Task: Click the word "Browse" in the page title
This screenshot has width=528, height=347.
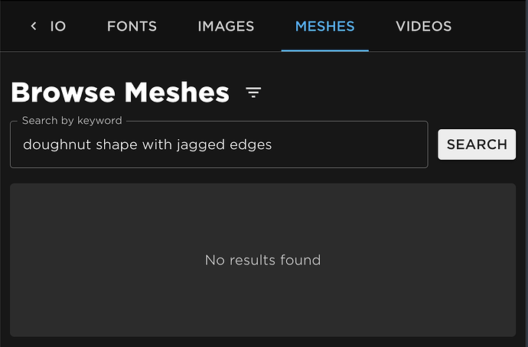Action: (x=63, y=93)
